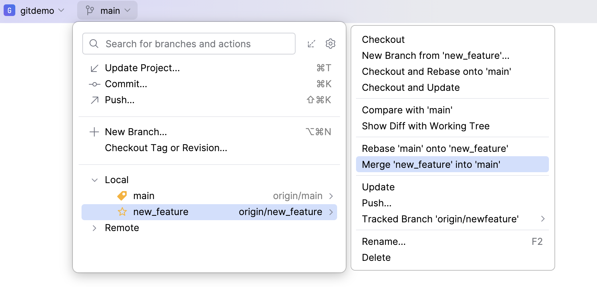This screenshot has height=287, width=597.
Task: Click Checkout Tag or Revision...
Action: click(166, 148)
